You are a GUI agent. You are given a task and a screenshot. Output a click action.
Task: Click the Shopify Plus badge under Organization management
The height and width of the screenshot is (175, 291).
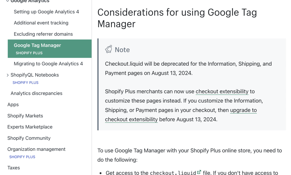point(22,157)
